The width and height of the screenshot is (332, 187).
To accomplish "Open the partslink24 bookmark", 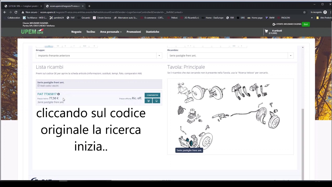I will 57,18.
